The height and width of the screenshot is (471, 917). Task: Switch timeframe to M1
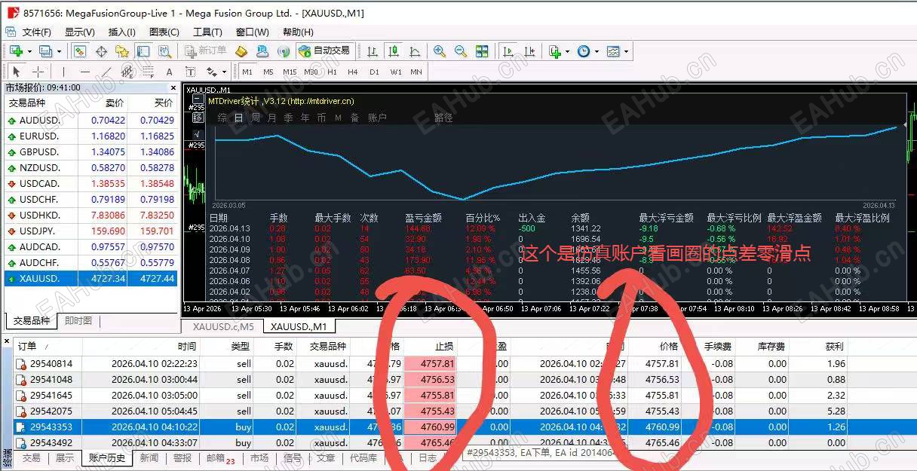pos(247,72)
